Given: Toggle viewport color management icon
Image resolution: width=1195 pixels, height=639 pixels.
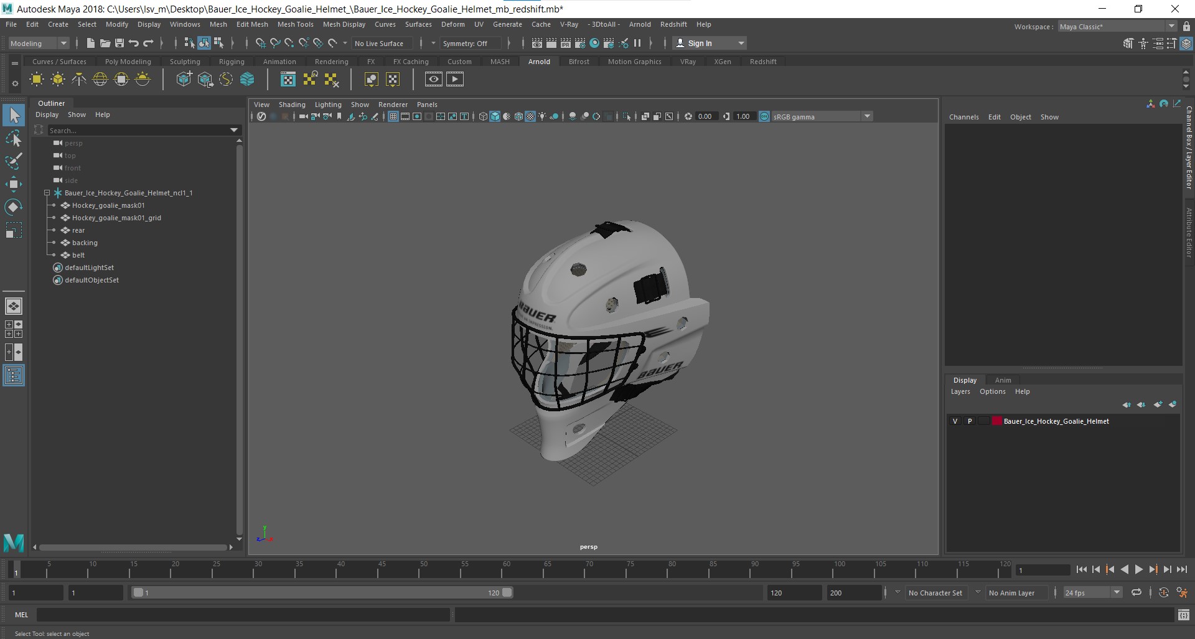Looking at the screenshot, I should coord(764,116).
